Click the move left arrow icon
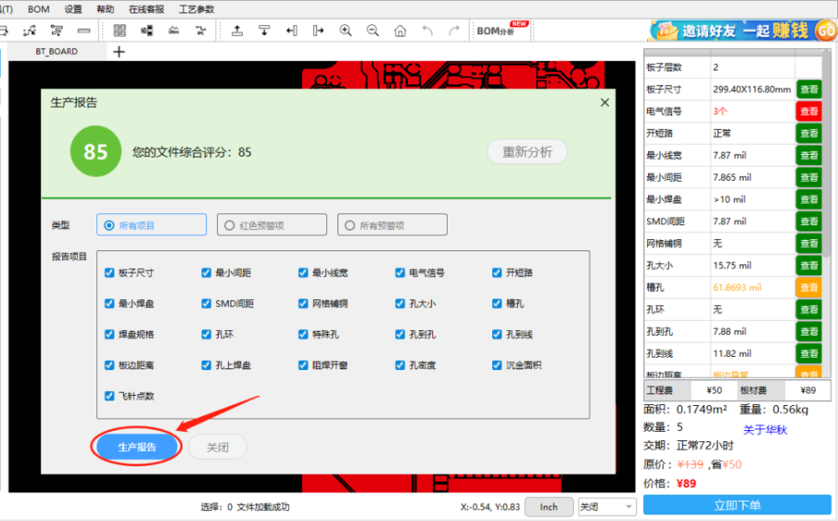 pos(291,31)
